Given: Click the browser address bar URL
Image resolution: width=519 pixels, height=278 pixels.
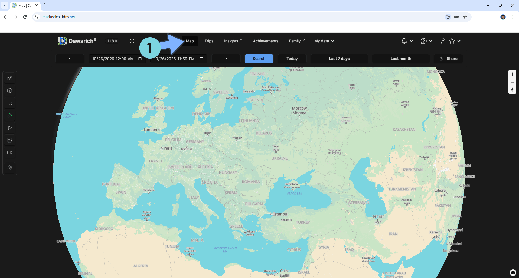Looking at the screenshot, I should point(59,17).
